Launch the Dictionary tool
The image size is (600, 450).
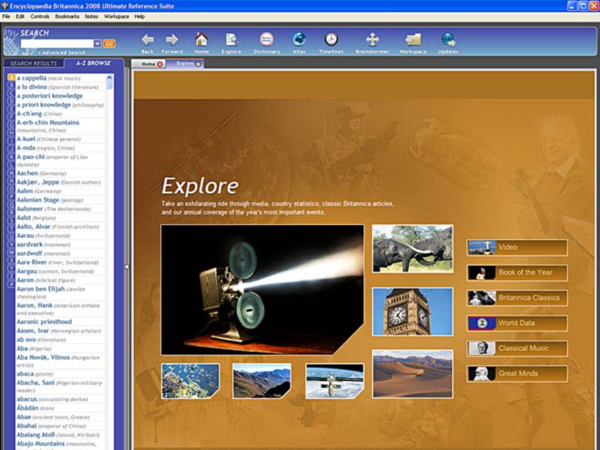(267, 43)
